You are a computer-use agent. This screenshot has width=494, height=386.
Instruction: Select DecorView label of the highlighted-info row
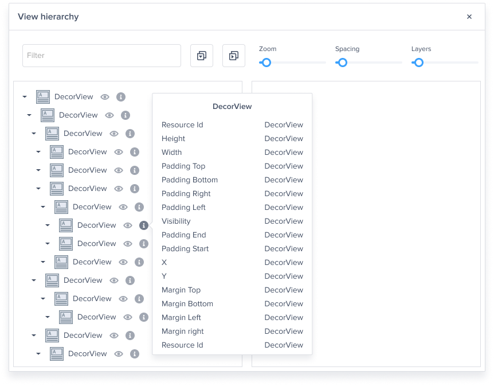point(97,225)
